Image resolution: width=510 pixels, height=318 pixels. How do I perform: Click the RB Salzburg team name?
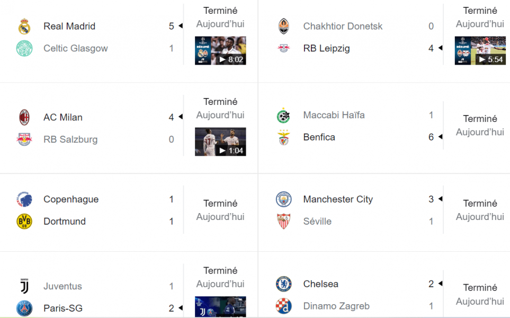click(70, 139)
